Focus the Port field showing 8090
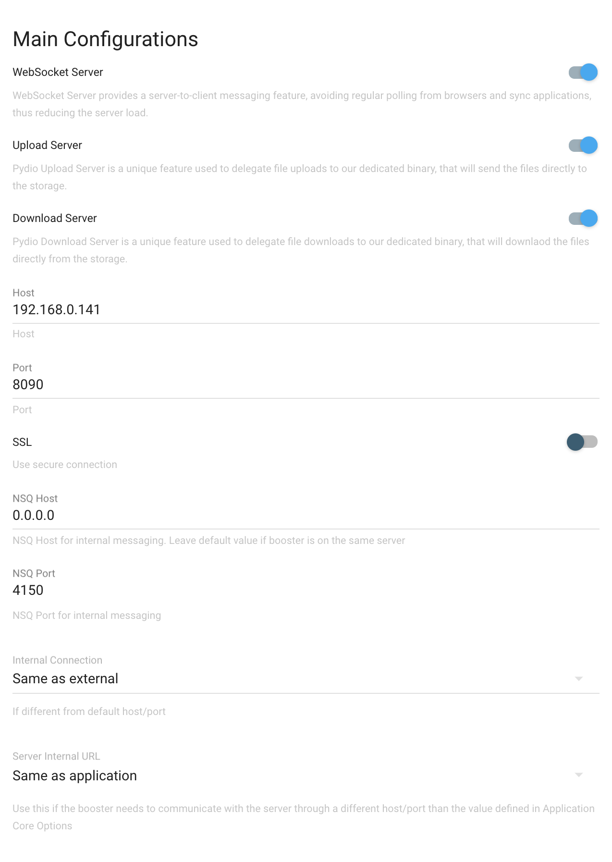 click(x=306, y=385)
